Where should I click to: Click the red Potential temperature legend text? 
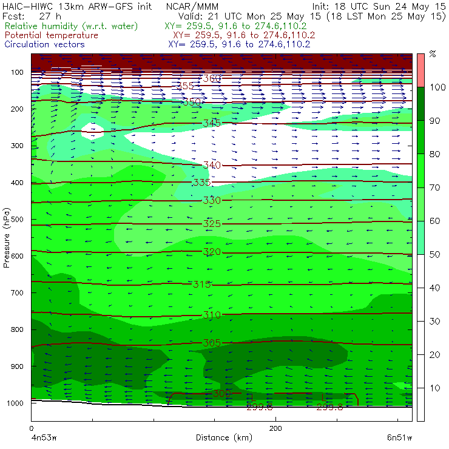point(51,35)
